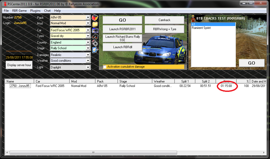Image resolution: width=270 pixels, height=159 pixels.
Task: Click the blue folder eye preview icon
Action: pyautogui.click(x=95, y=30)
